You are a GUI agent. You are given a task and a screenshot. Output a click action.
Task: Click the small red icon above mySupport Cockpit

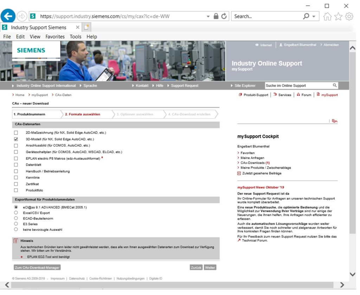point(335,121)
